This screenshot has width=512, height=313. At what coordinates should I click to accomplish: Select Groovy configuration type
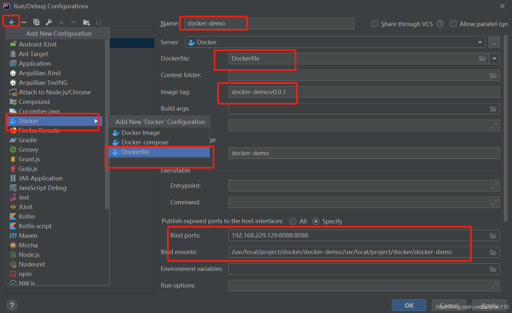tap(56, 149)
